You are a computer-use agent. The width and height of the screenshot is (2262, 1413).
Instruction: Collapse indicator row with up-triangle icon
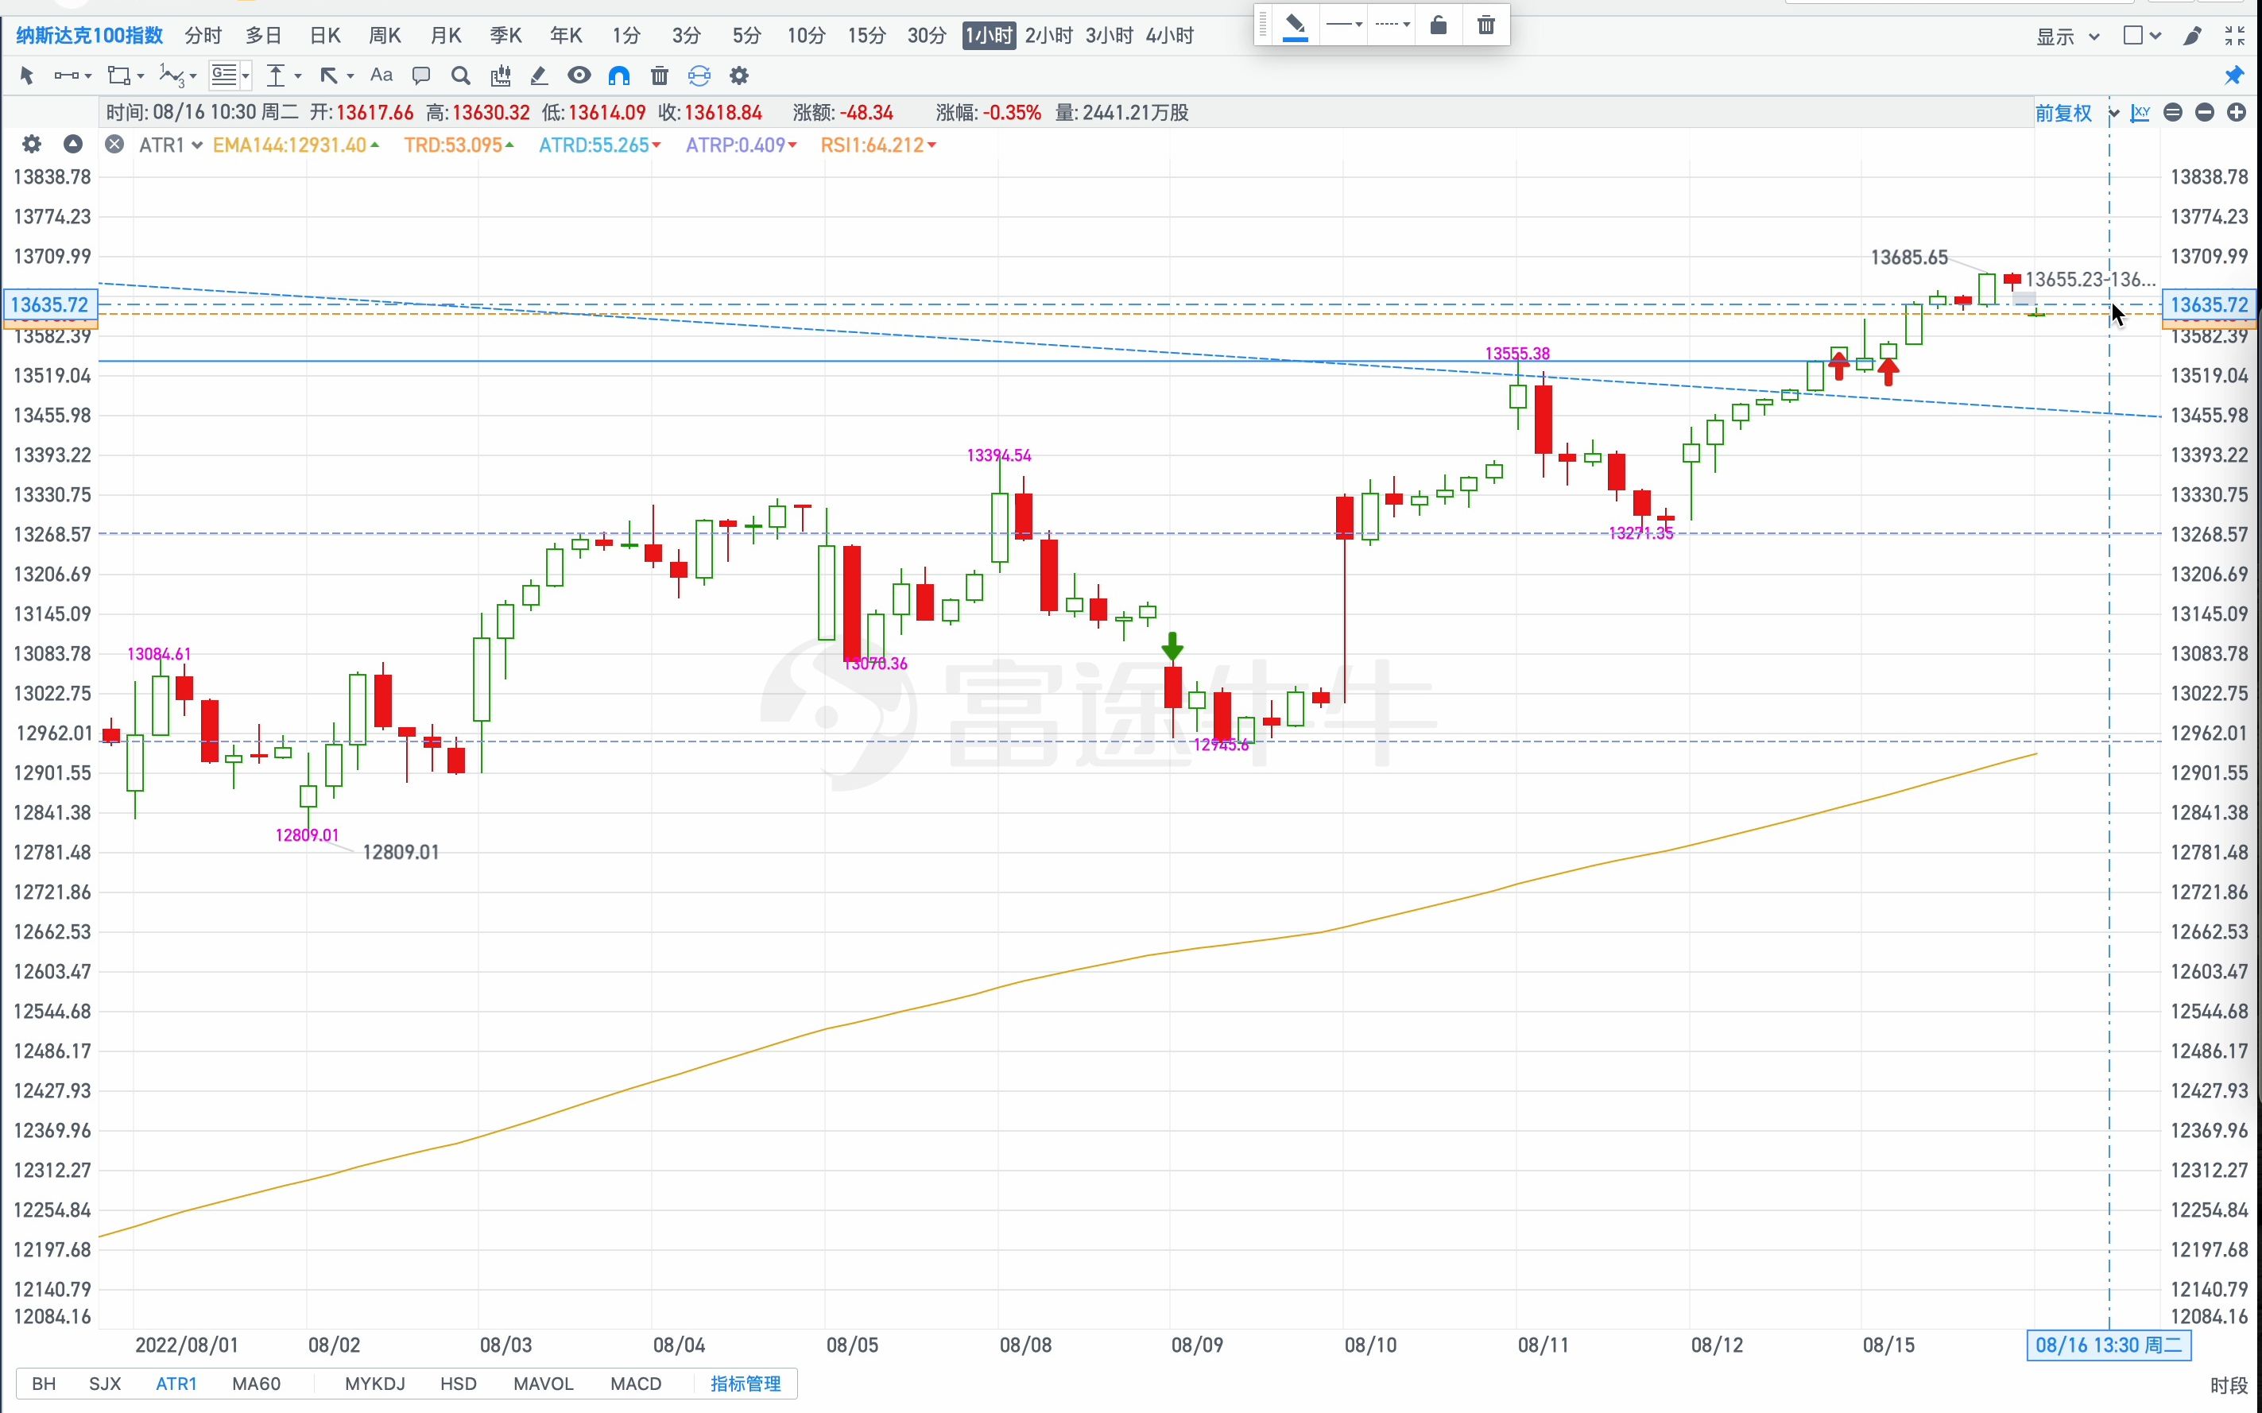(x=73, y=144)
